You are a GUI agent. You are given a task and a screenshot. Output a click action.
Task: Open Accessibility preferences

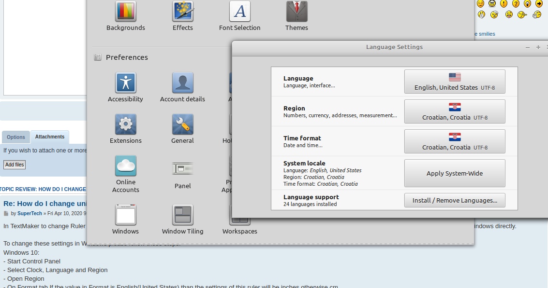coord(126,83)
